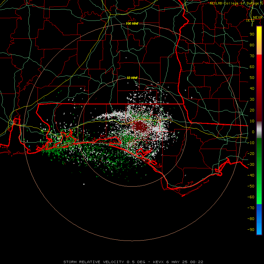Screen dimensions: 264x264
Task: Click the 30 value on velocity scale
Action: [x=252, y=99]
